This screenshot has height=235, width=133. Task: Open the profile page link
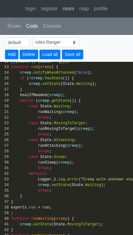tap(101, 9)
